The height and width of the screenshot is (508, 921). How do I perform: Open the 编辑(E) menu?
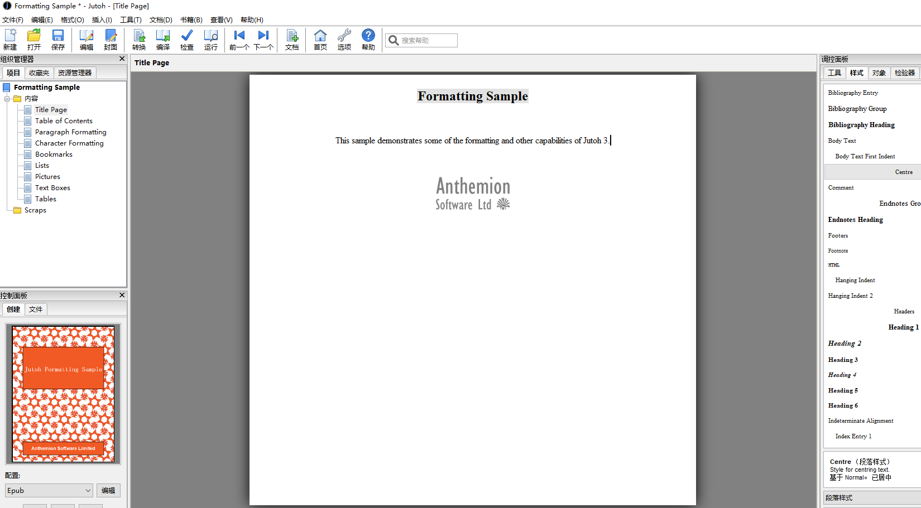[42, 20]
